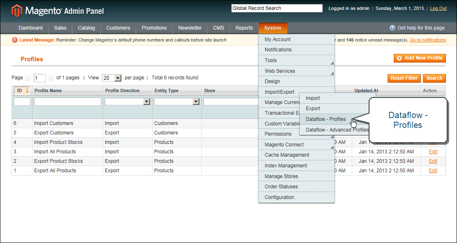Click Edit link for Export Product Stocks
This screenshot has height=243, width=457.
click(x=433, y=161)
